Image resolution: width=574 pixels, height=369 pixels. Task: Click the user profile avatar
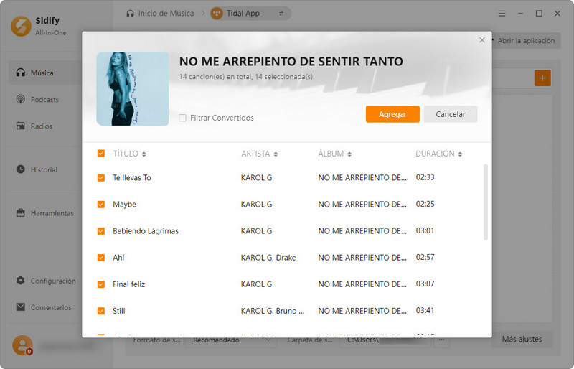tap(22, 345)
